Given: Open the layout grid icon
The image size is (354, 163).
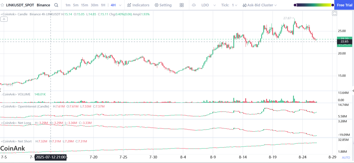Looking at the screenshot, I should (x=181, y=5).
